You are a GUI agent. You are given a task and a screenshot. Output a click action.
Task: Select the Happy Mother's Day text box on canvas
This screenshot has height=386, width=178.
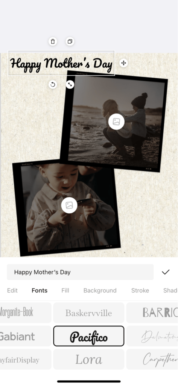61,63
